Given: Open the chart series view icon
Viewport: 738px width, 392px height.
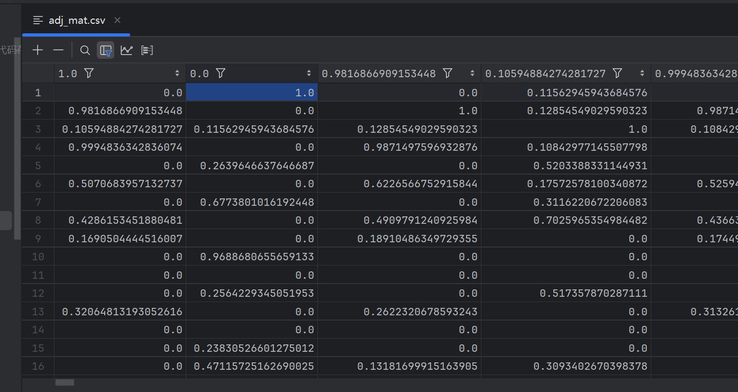Looking at the screenshot, I should click(126, 50).
